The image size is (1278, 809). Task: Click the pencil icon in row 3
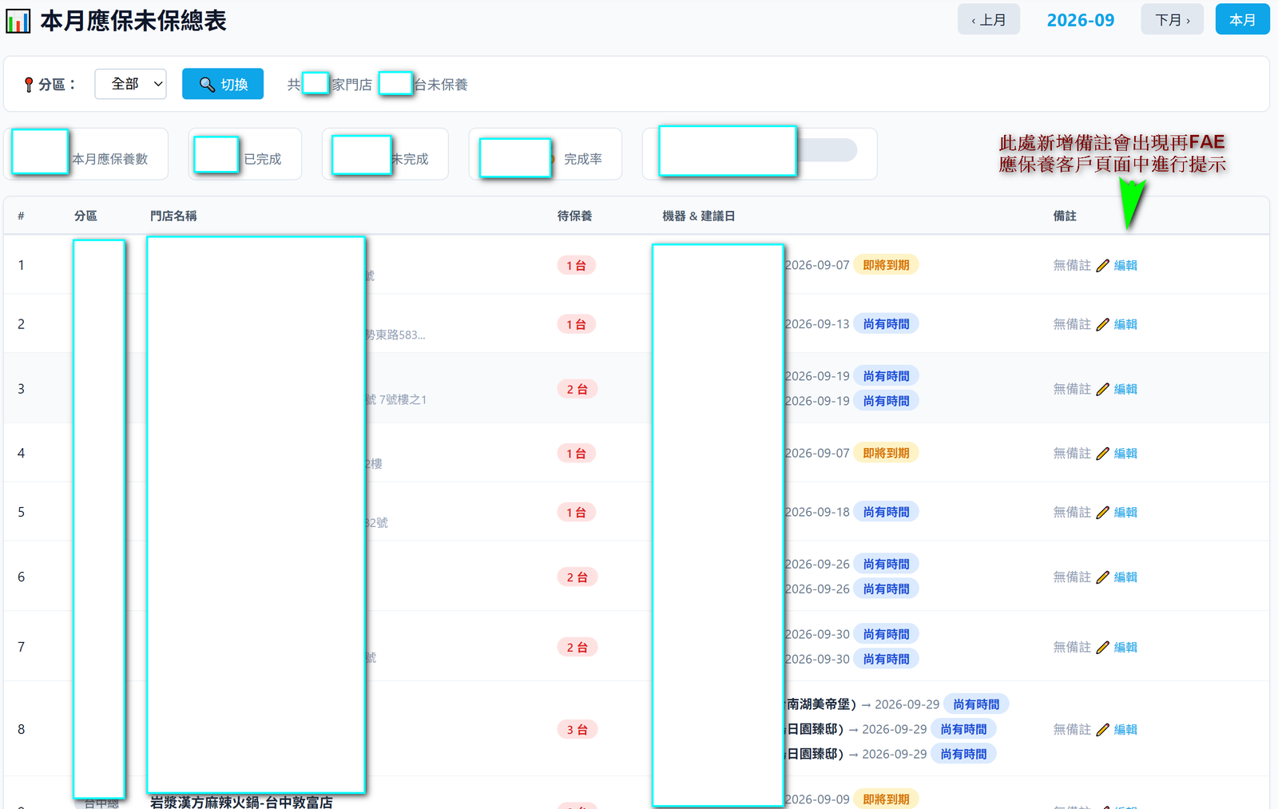[1102, 389]
